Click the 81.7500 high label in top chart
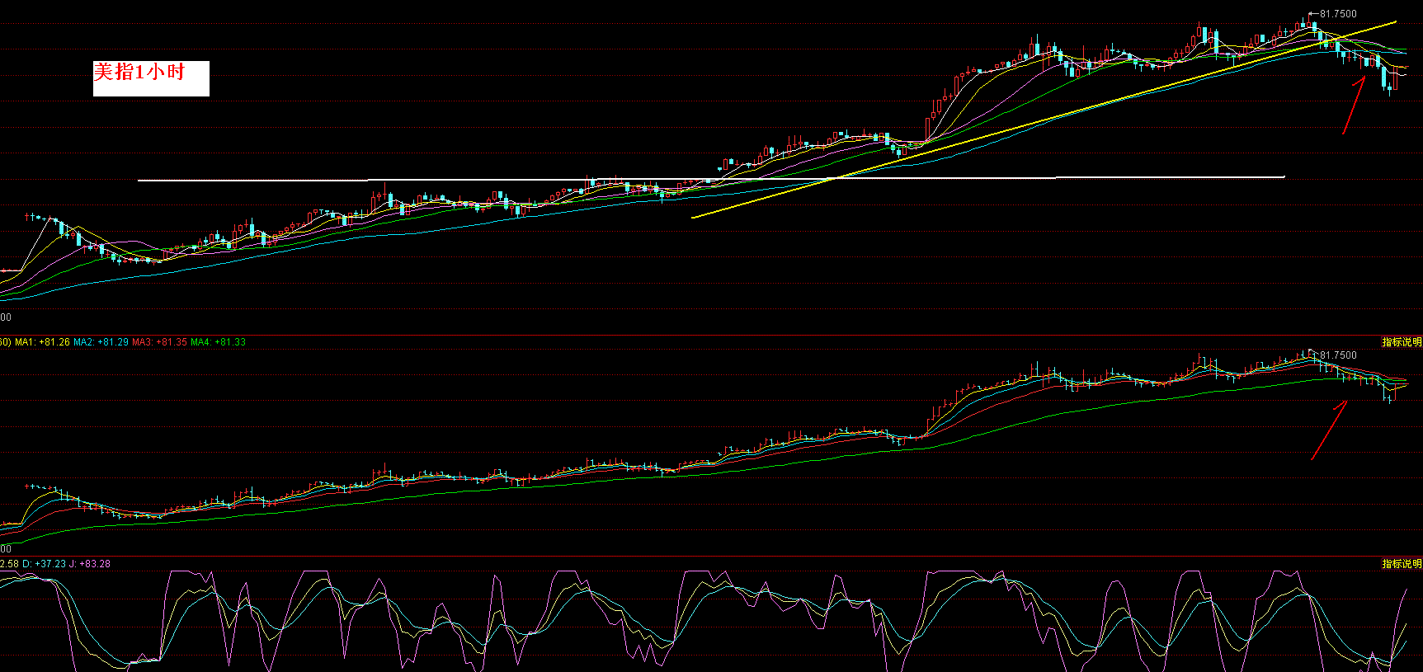This screenshot has width=1423, height=672. pyautogui.click(x=1338, y=14)
